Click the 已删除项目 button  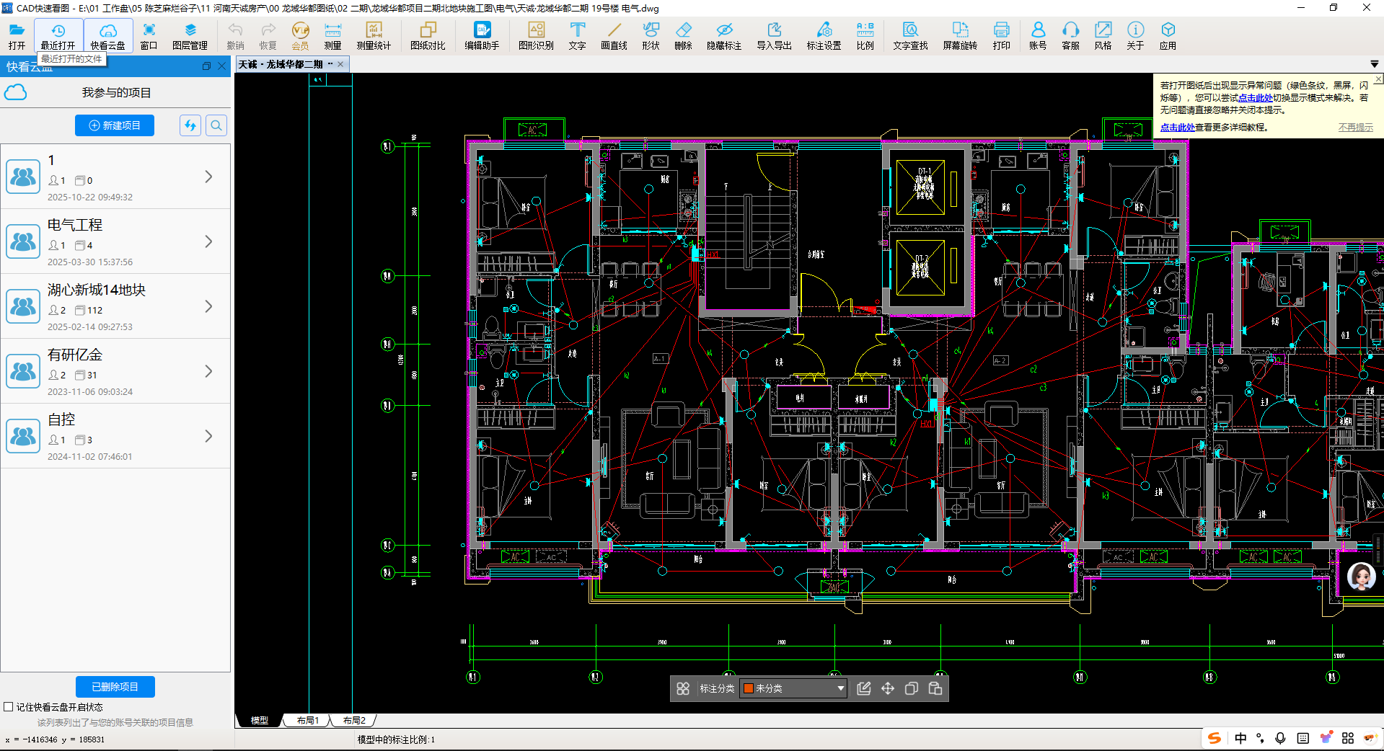point(115,687)
